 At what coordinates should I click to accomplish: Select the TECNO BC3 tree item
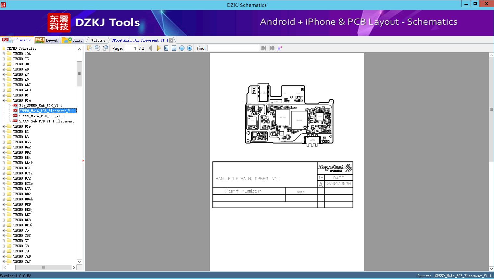[22, 189]
